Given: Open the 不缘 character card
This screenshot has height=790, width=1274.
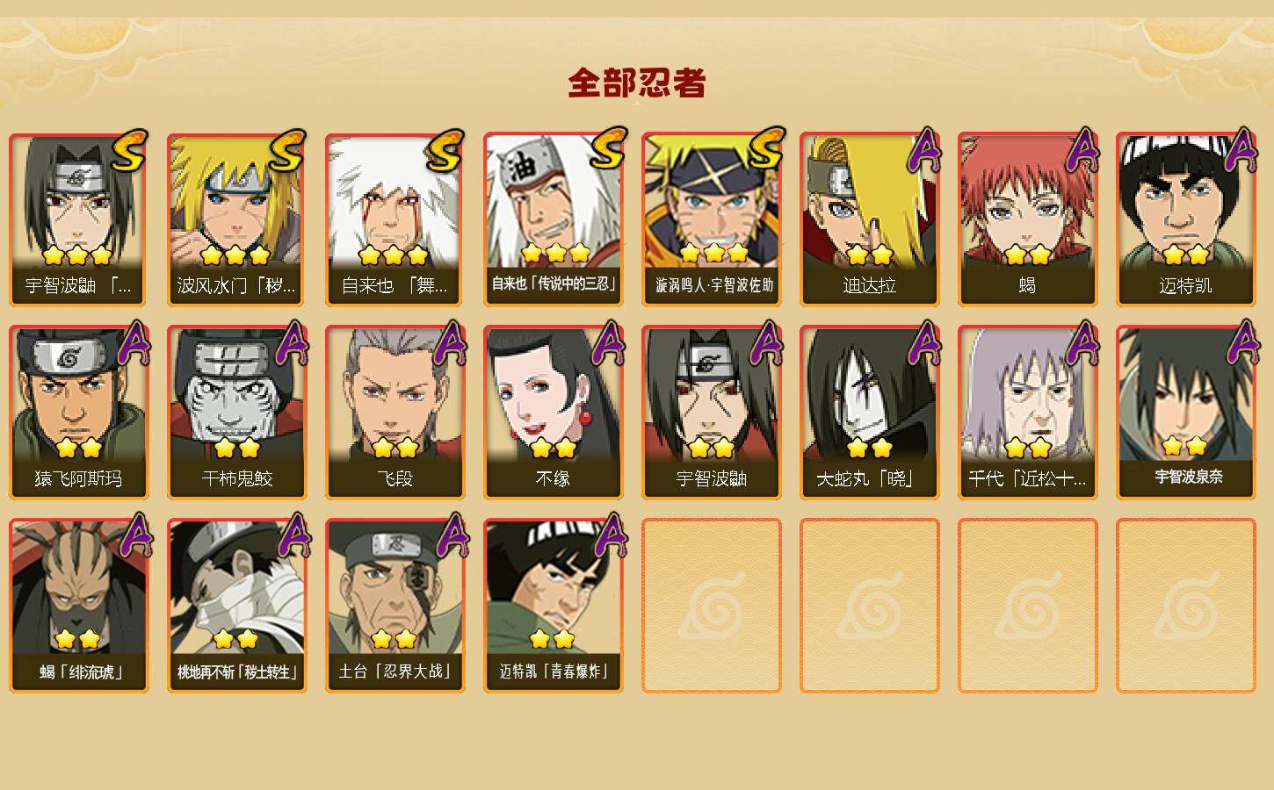Looking at the screenshot, I should [x=553, y=413].
